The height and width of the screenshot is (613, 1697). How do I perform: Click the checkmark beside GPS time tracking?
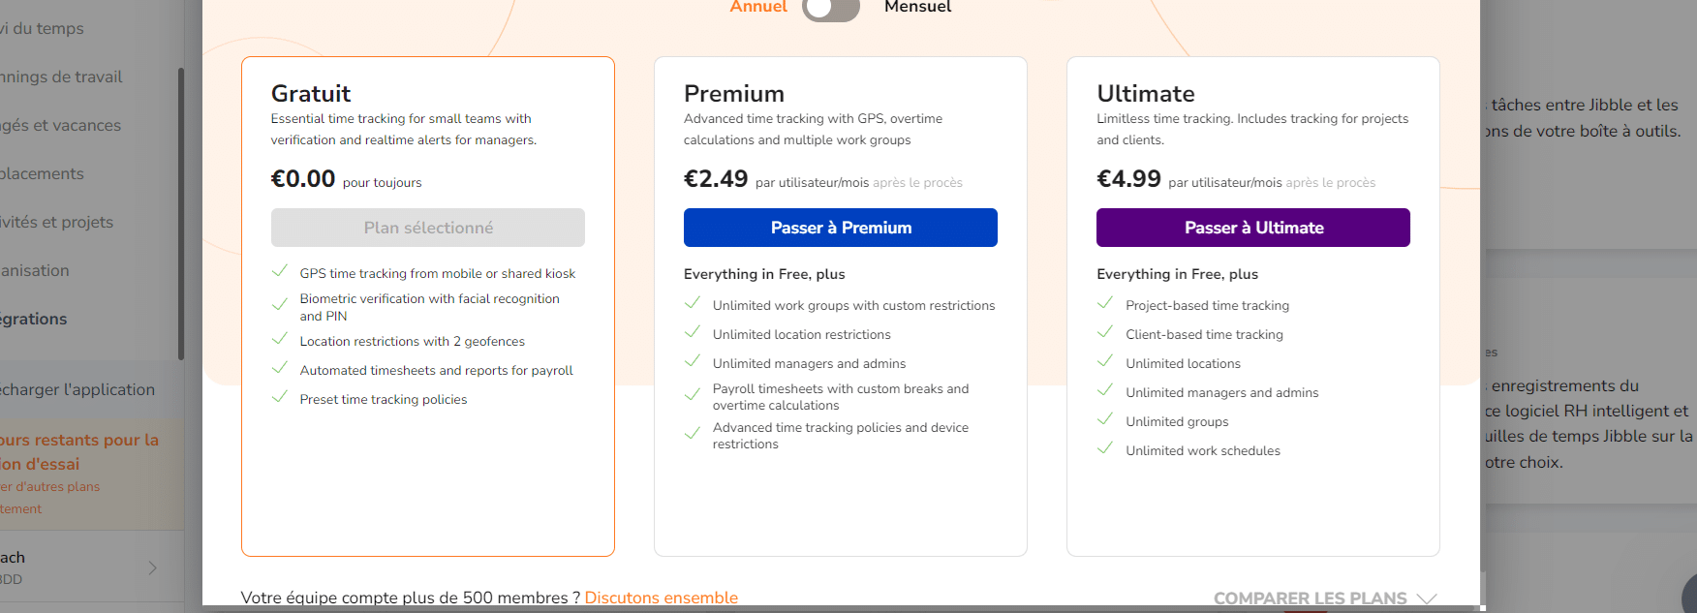(280, 271)
